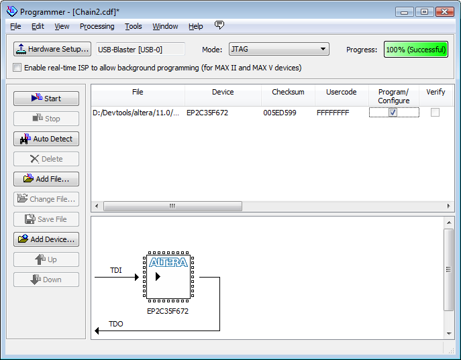461x360 pixels.
Task: Click the speech bubble help icon in menu bar
Action: pyautogui.click(x=219, y=25)
